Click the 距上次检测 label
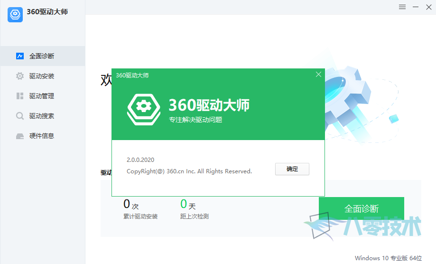The height and width of the screenshot is (264, 436). pyautogui.click(x=195, y=217)
